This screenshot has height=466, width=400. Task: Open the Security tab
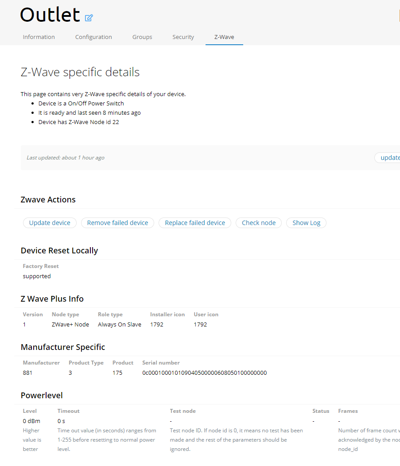(x=183, y=37)
